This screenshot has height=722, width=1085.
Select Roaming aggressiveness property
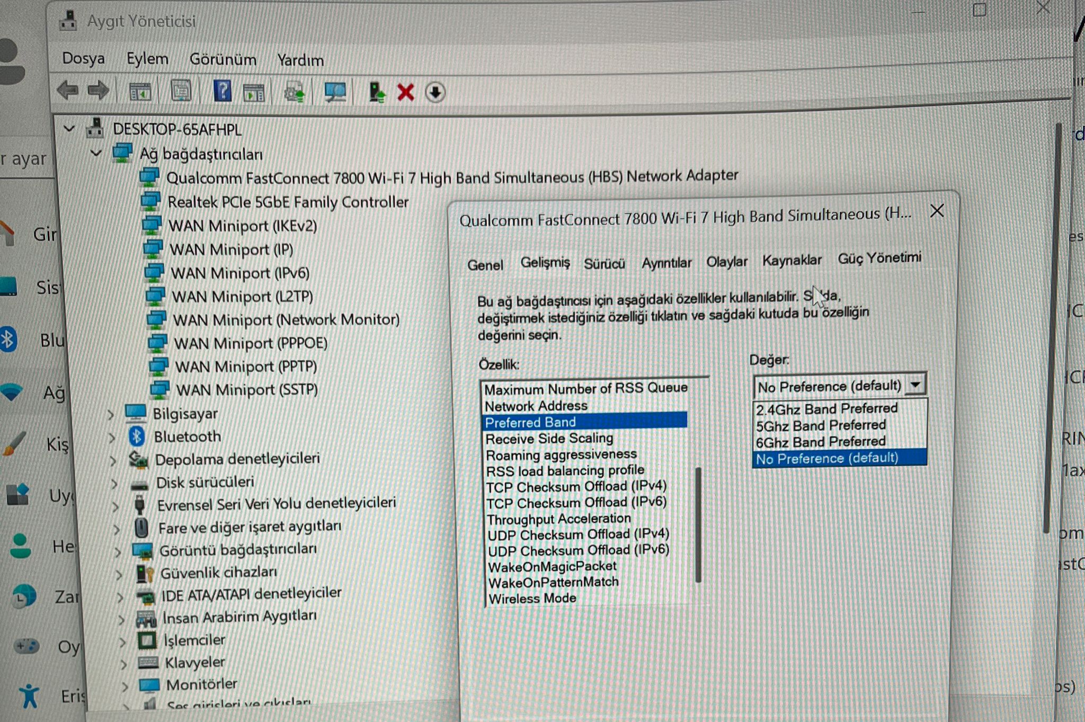click(x=561, y=455)
